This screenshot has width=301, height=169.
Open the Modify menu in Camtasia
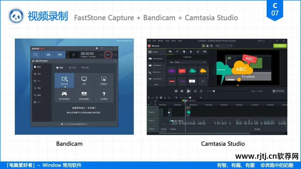(x=161, y=41)
